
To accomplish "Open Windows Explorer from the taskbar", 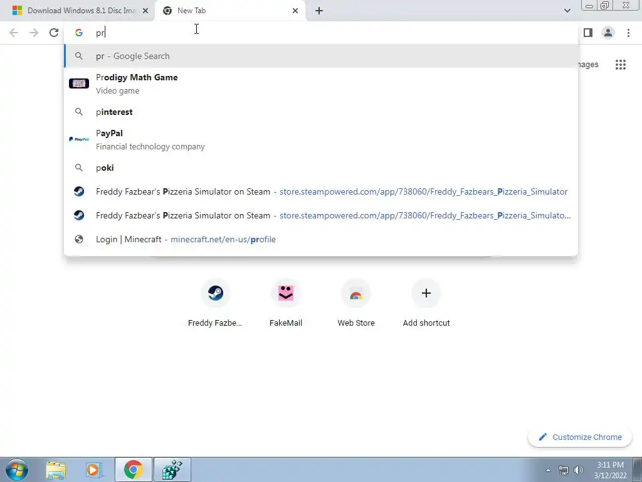I will 56,469.
